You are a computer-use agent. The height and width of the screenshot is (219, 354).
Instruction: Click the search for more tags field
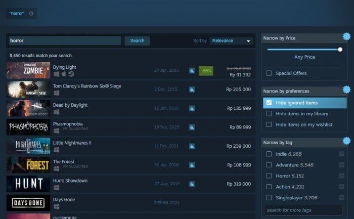[303, 210]
